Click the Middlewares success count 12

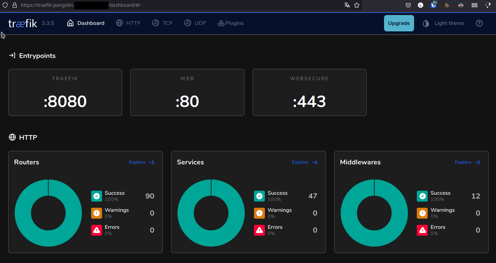pyautogui.click(x=476, y=196)
